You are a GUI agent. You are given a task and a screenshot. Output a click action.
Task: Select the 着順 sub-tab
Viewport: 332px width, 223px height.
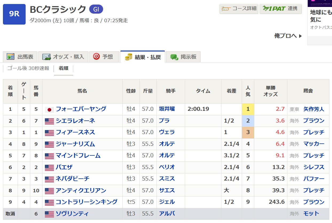point(64,68)
